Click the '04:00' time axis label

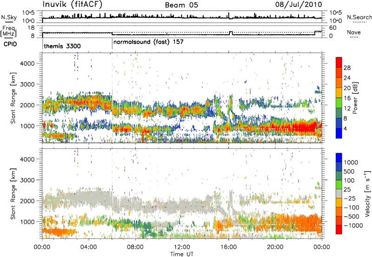click(88, 247)
